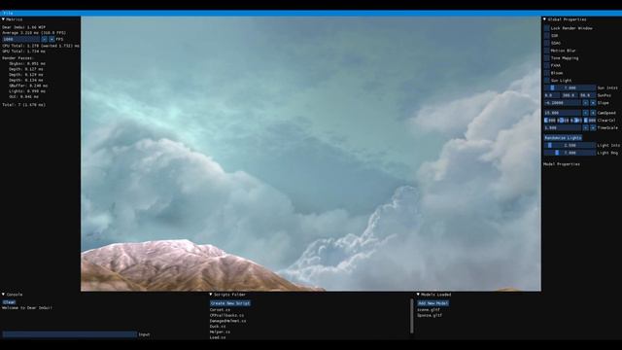Toggle the Sun Light checkbox
Image resolution: width=622 pixels, height=350 pixels.
pos(546,81)
